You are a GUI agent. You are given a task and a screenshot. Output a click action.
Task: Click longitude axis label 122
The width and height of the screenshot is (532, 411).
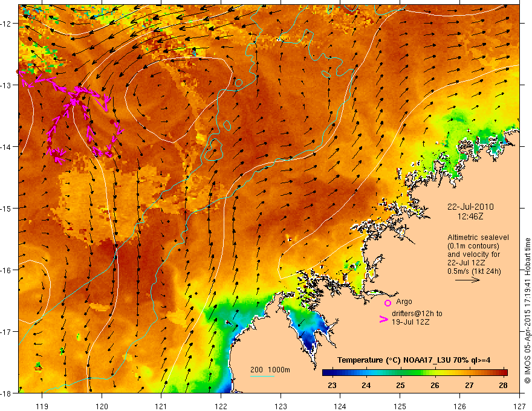pos(221,406)
